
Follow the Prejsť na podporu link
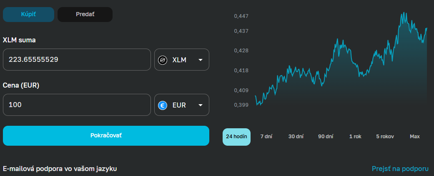(400, 169)
